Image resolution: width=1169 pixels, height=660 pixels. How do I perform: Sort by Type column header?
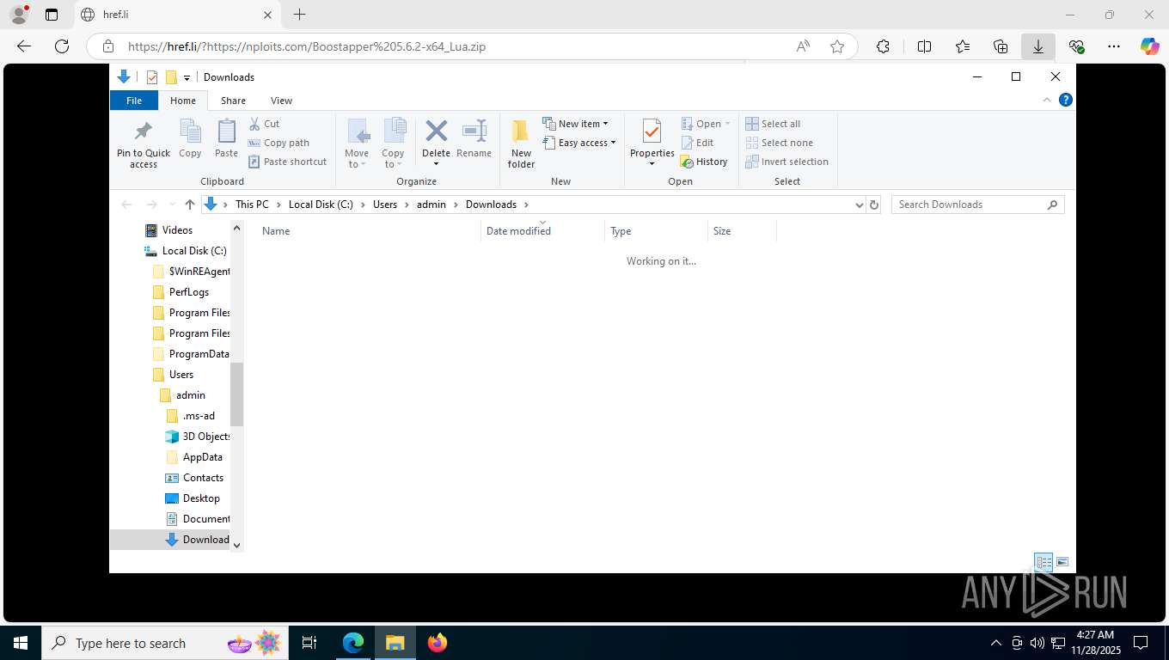(656, 231)
